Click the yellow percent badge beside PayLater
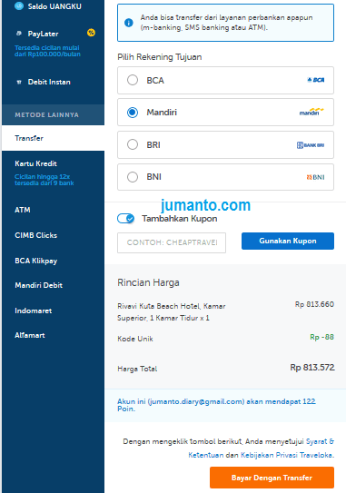This screenshot has width=346, height=493. (x=91, y=33)
